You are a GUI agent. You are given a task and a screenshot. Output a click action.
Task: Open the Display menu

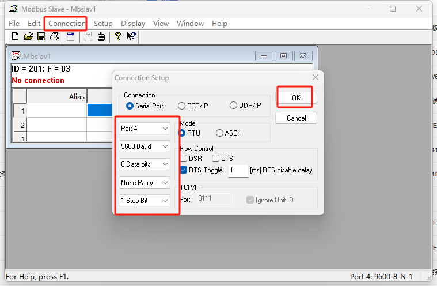tap(133, 24)
